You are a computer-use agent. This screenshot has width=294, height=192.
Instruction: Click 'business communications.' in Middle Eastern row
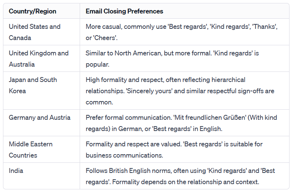coord(124,155)
